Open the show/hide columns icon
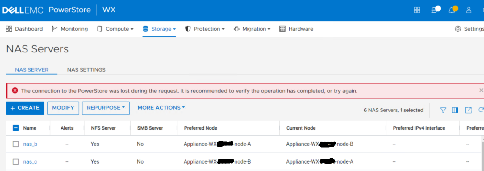The height and width of the screenshot is (171, 484). click(x=455, y=110)
